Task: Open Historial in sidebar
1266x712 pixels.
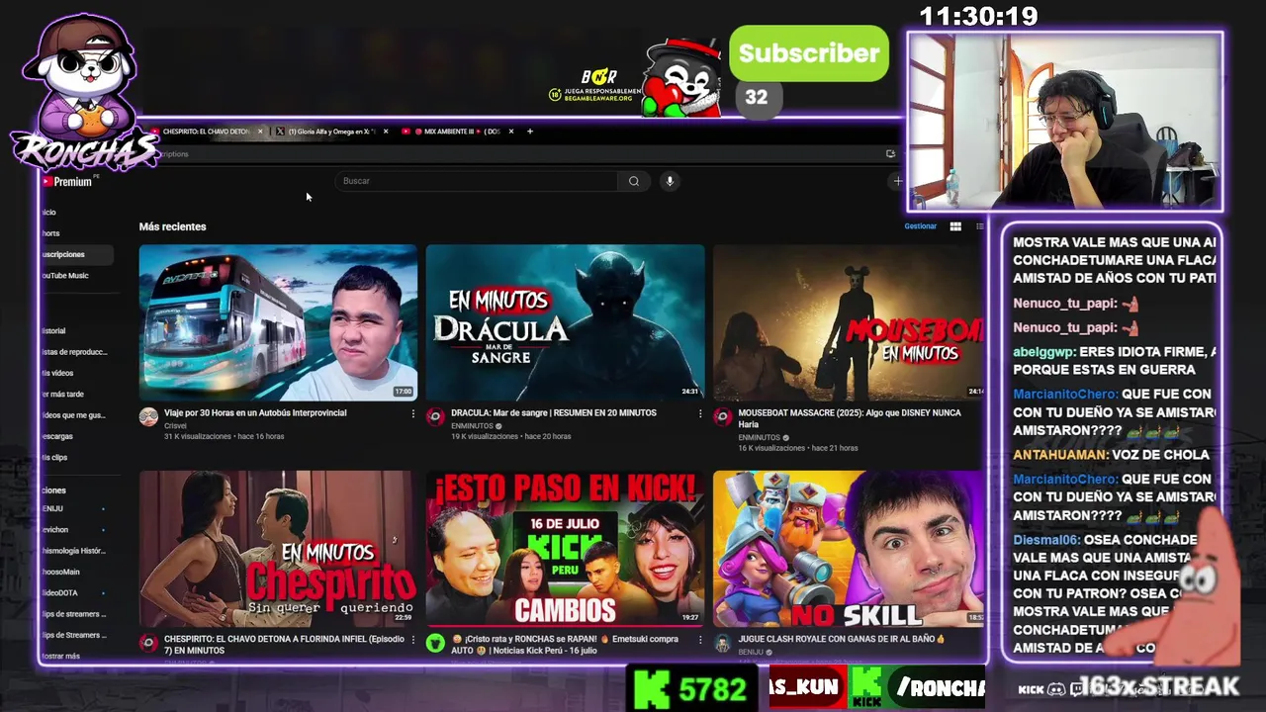Action: (x=53, y=331)
